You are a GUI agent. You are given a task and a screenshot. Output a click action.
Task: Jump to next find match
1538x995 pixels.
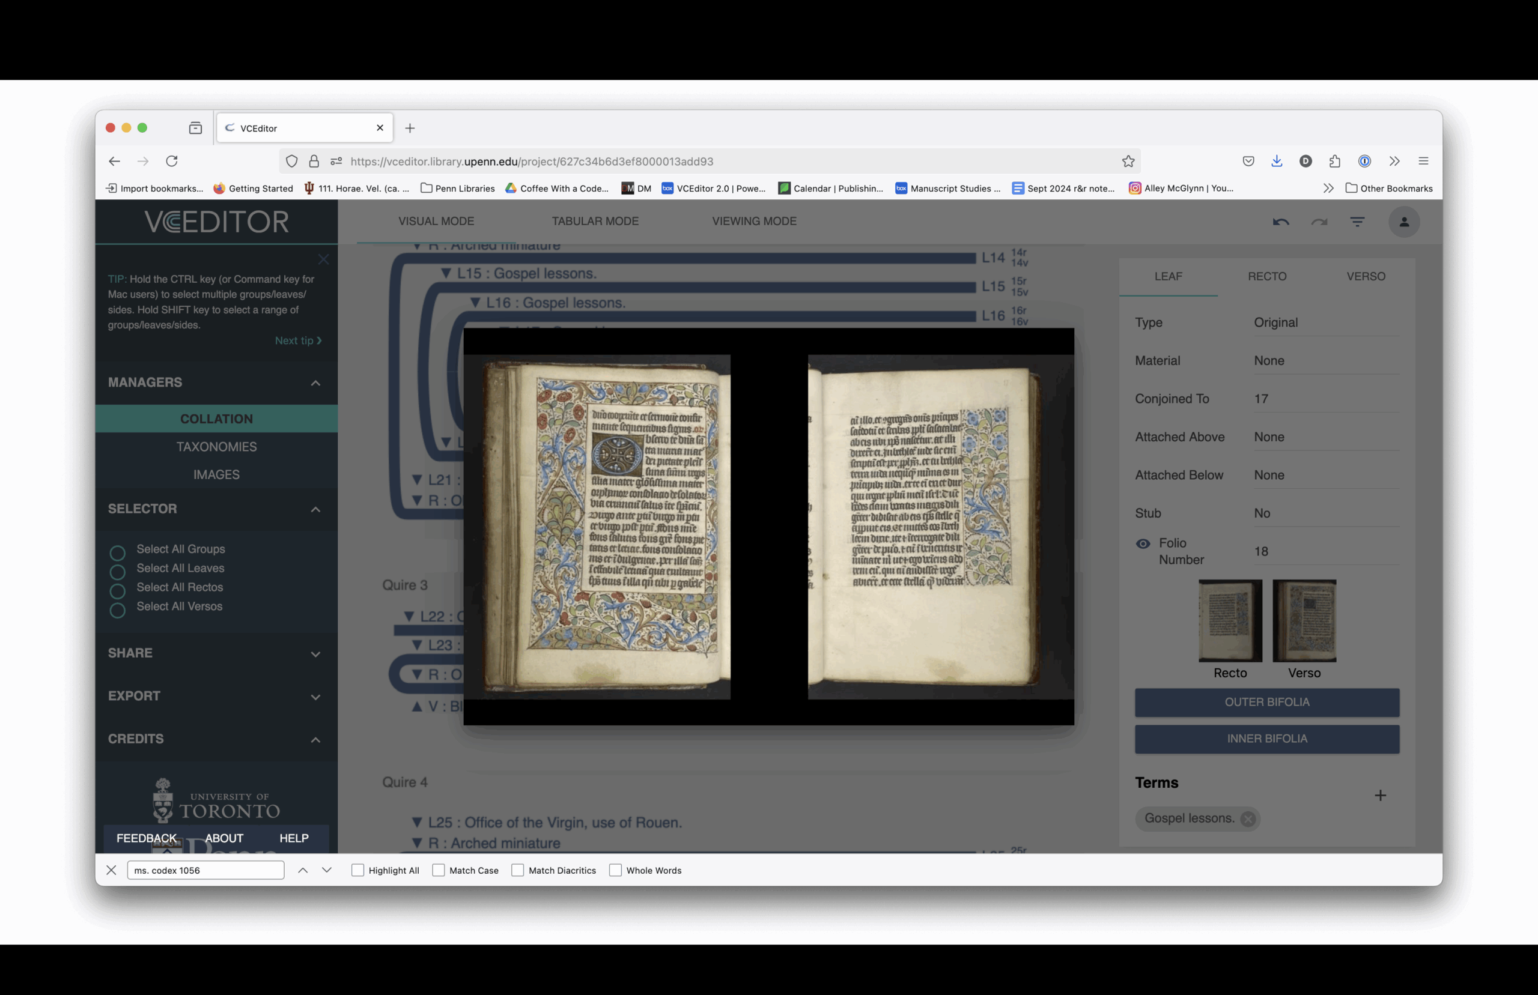click(x=327, y=870)
